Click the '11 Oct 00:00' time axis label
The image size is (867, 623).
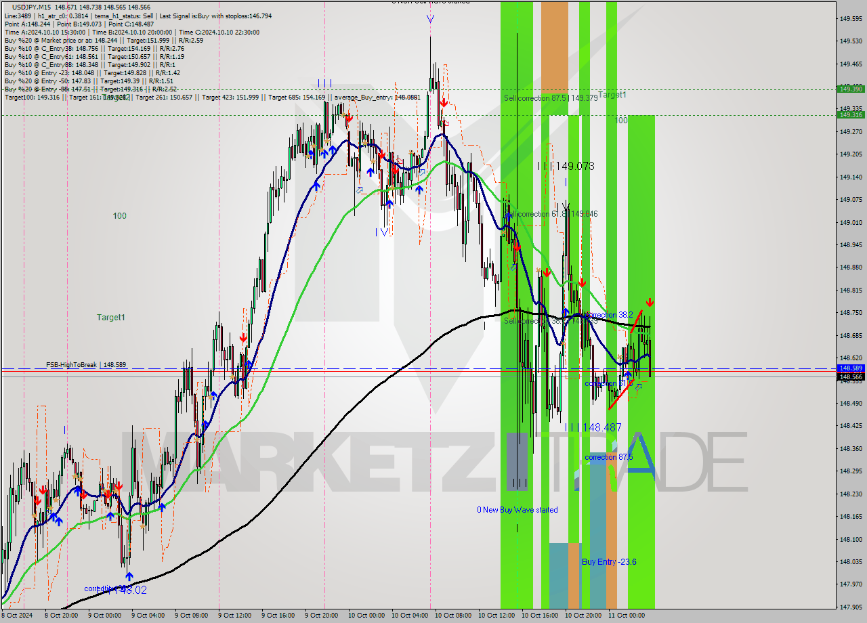pyautogui.click(x=626, y=616)
